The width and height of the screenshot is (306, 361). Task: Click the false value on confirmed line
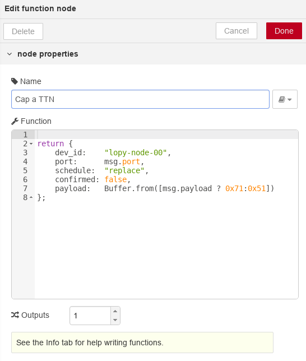[x=115, y=179]
